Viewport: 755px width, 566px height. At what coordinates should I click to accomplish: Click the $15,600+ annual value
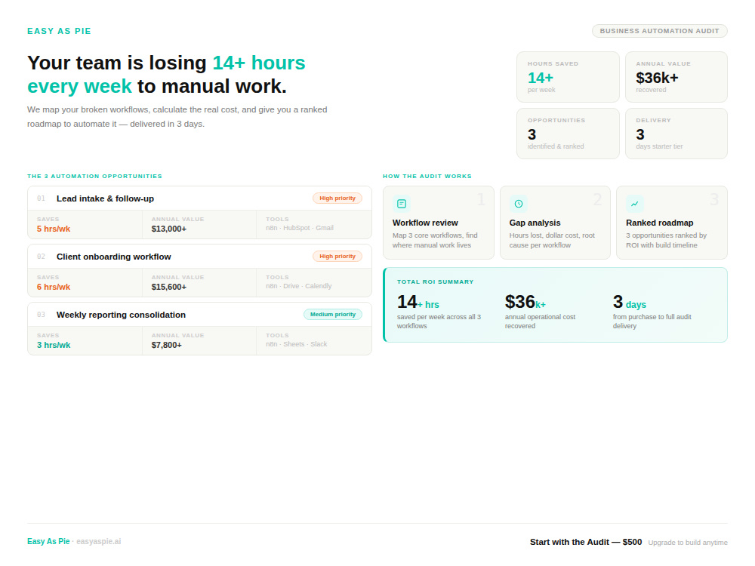[168, 288]
